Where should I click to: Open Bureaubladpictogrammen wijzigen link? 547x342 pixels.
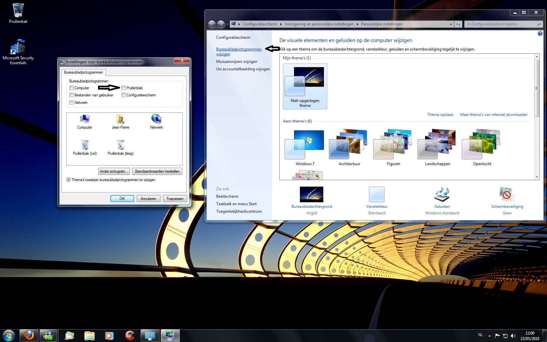[239, 51]
